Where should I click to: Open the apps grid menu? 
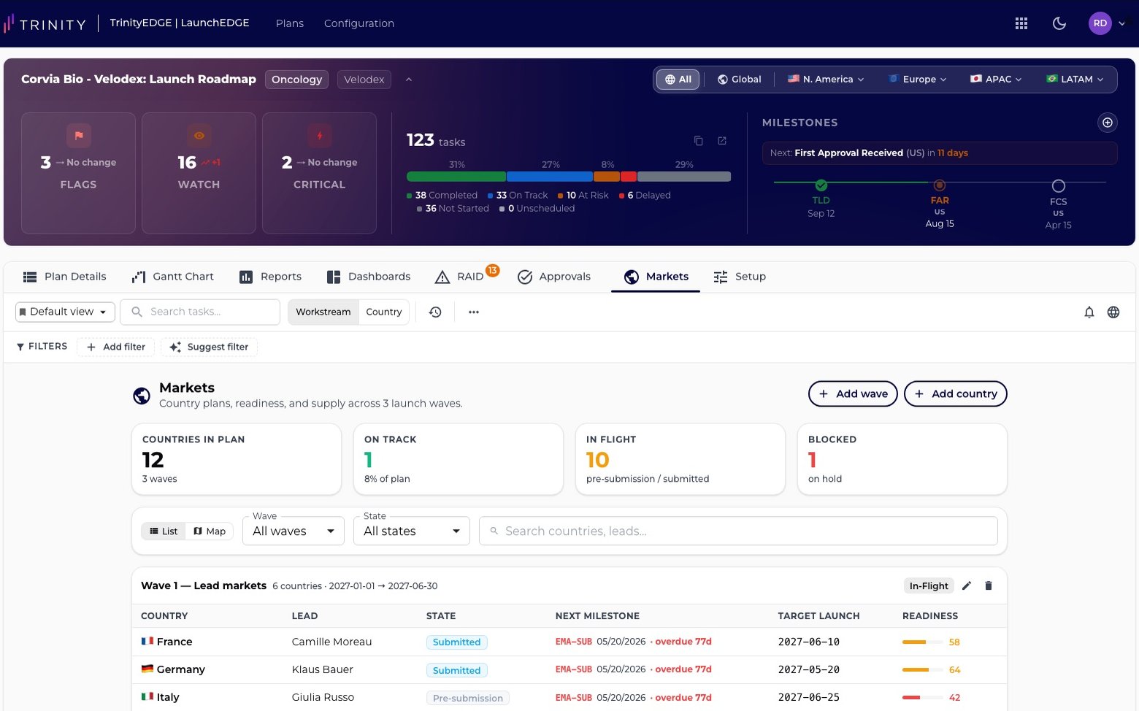click(1021, 23)
